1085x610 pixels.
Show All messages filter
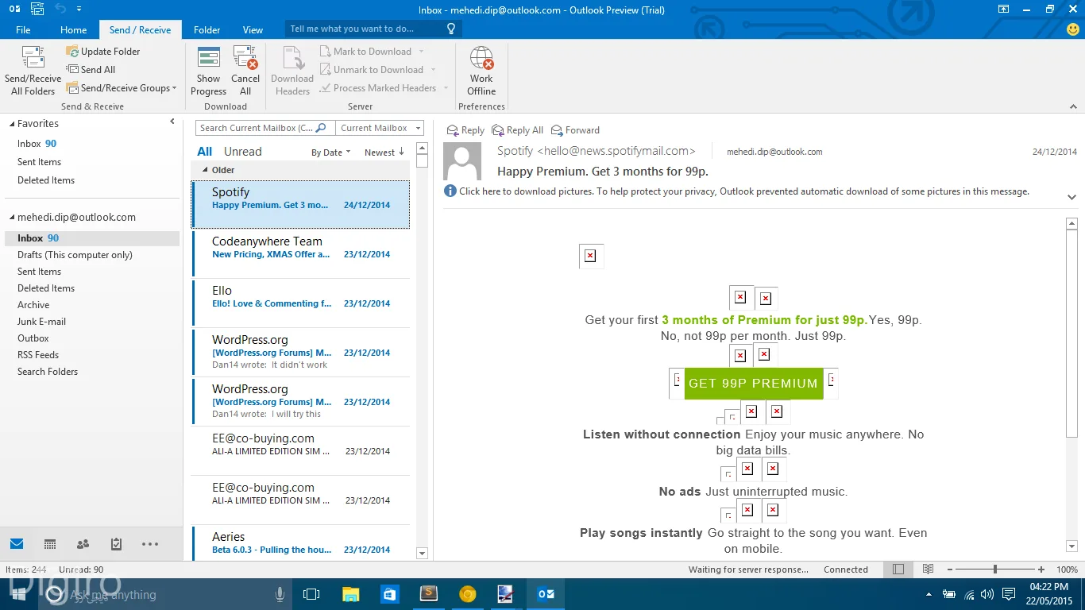pyautogui.click(x=204, y=152)
